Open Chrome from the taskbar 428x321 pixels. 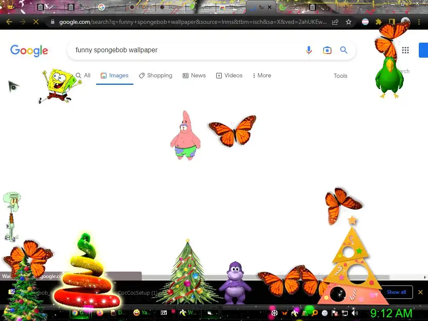(x=79, y=313)
